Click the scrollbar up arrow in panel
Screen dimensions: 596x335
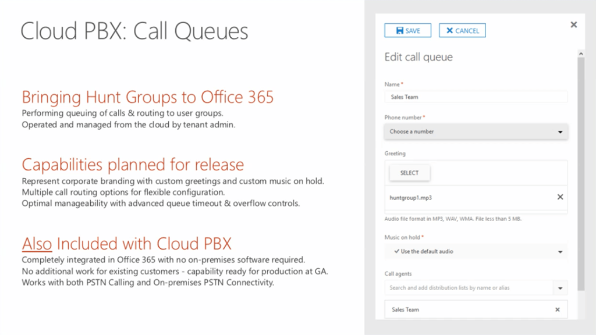(x=580, y=54)
